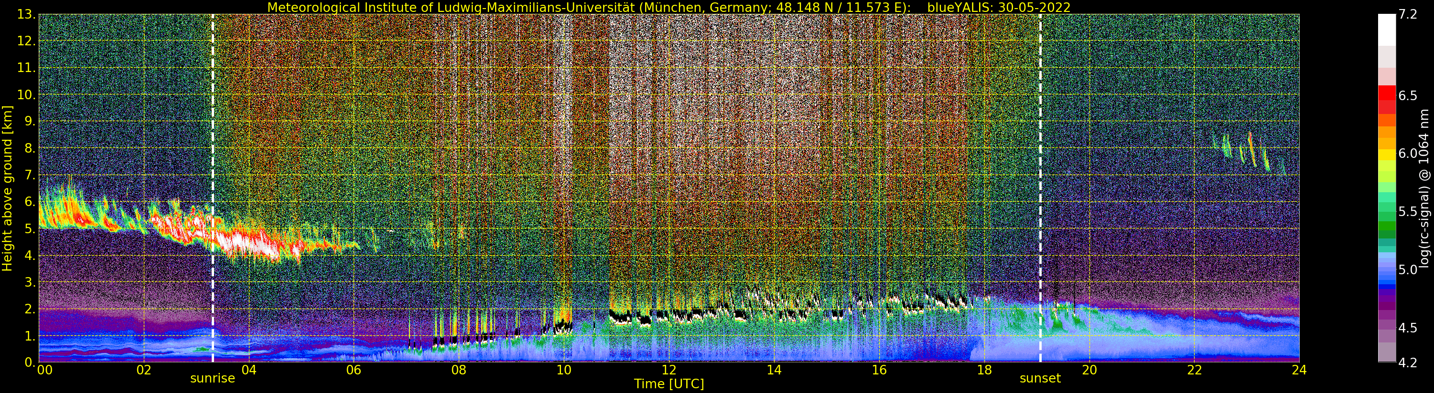Click the colorbar value label '5.0'
The height and width of the screenshot is (393, 1434).
(1407, 269)
